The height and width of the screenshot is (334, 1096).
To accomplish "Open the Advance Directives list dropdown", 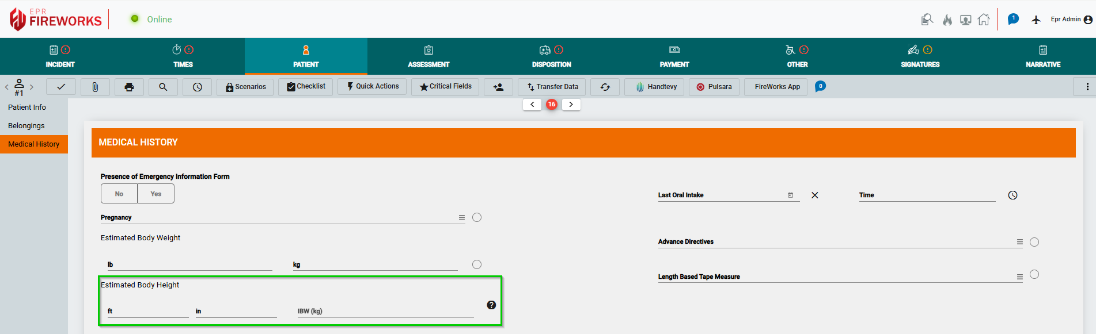I will point(1019,242).
